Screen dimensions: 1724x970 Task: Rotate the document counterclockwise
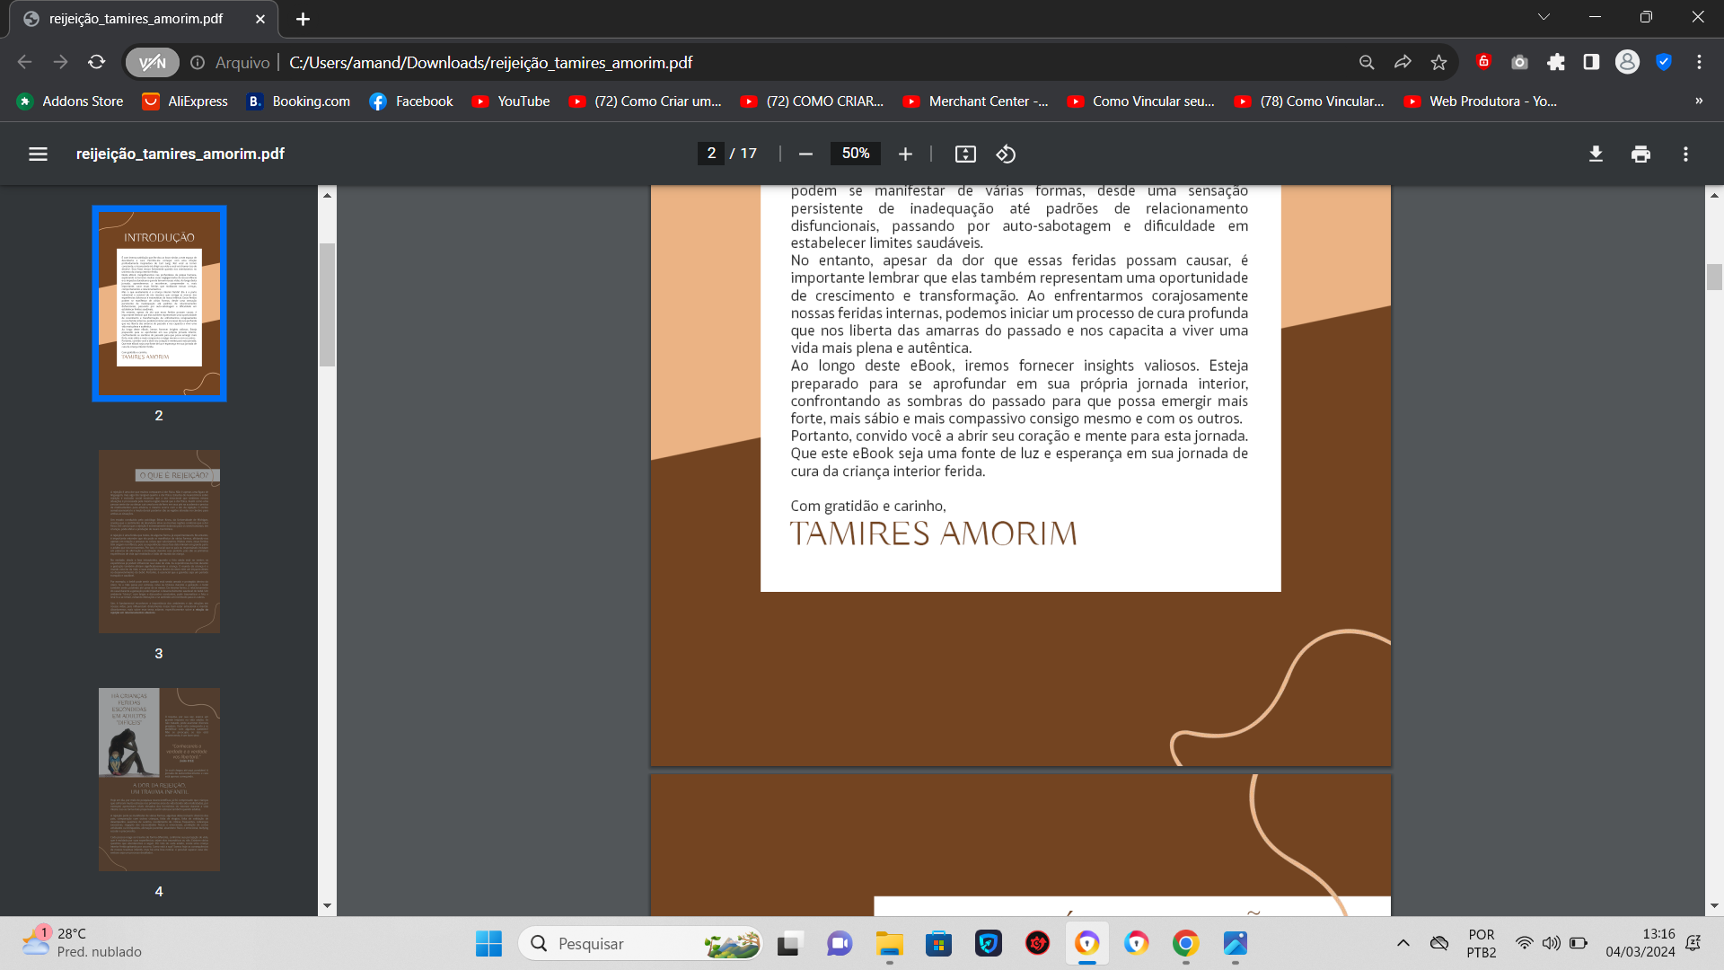[1006, 154]
